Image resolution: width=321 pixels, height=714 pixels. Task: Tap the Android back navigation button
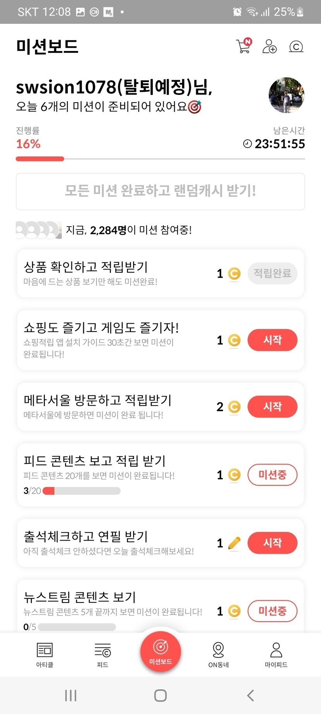(x=251, y=695)
